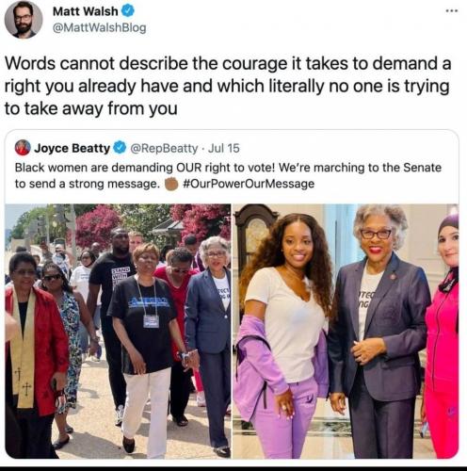
Task: Click the Jul 15 timestamp
Action: click(x=224, y=148)
